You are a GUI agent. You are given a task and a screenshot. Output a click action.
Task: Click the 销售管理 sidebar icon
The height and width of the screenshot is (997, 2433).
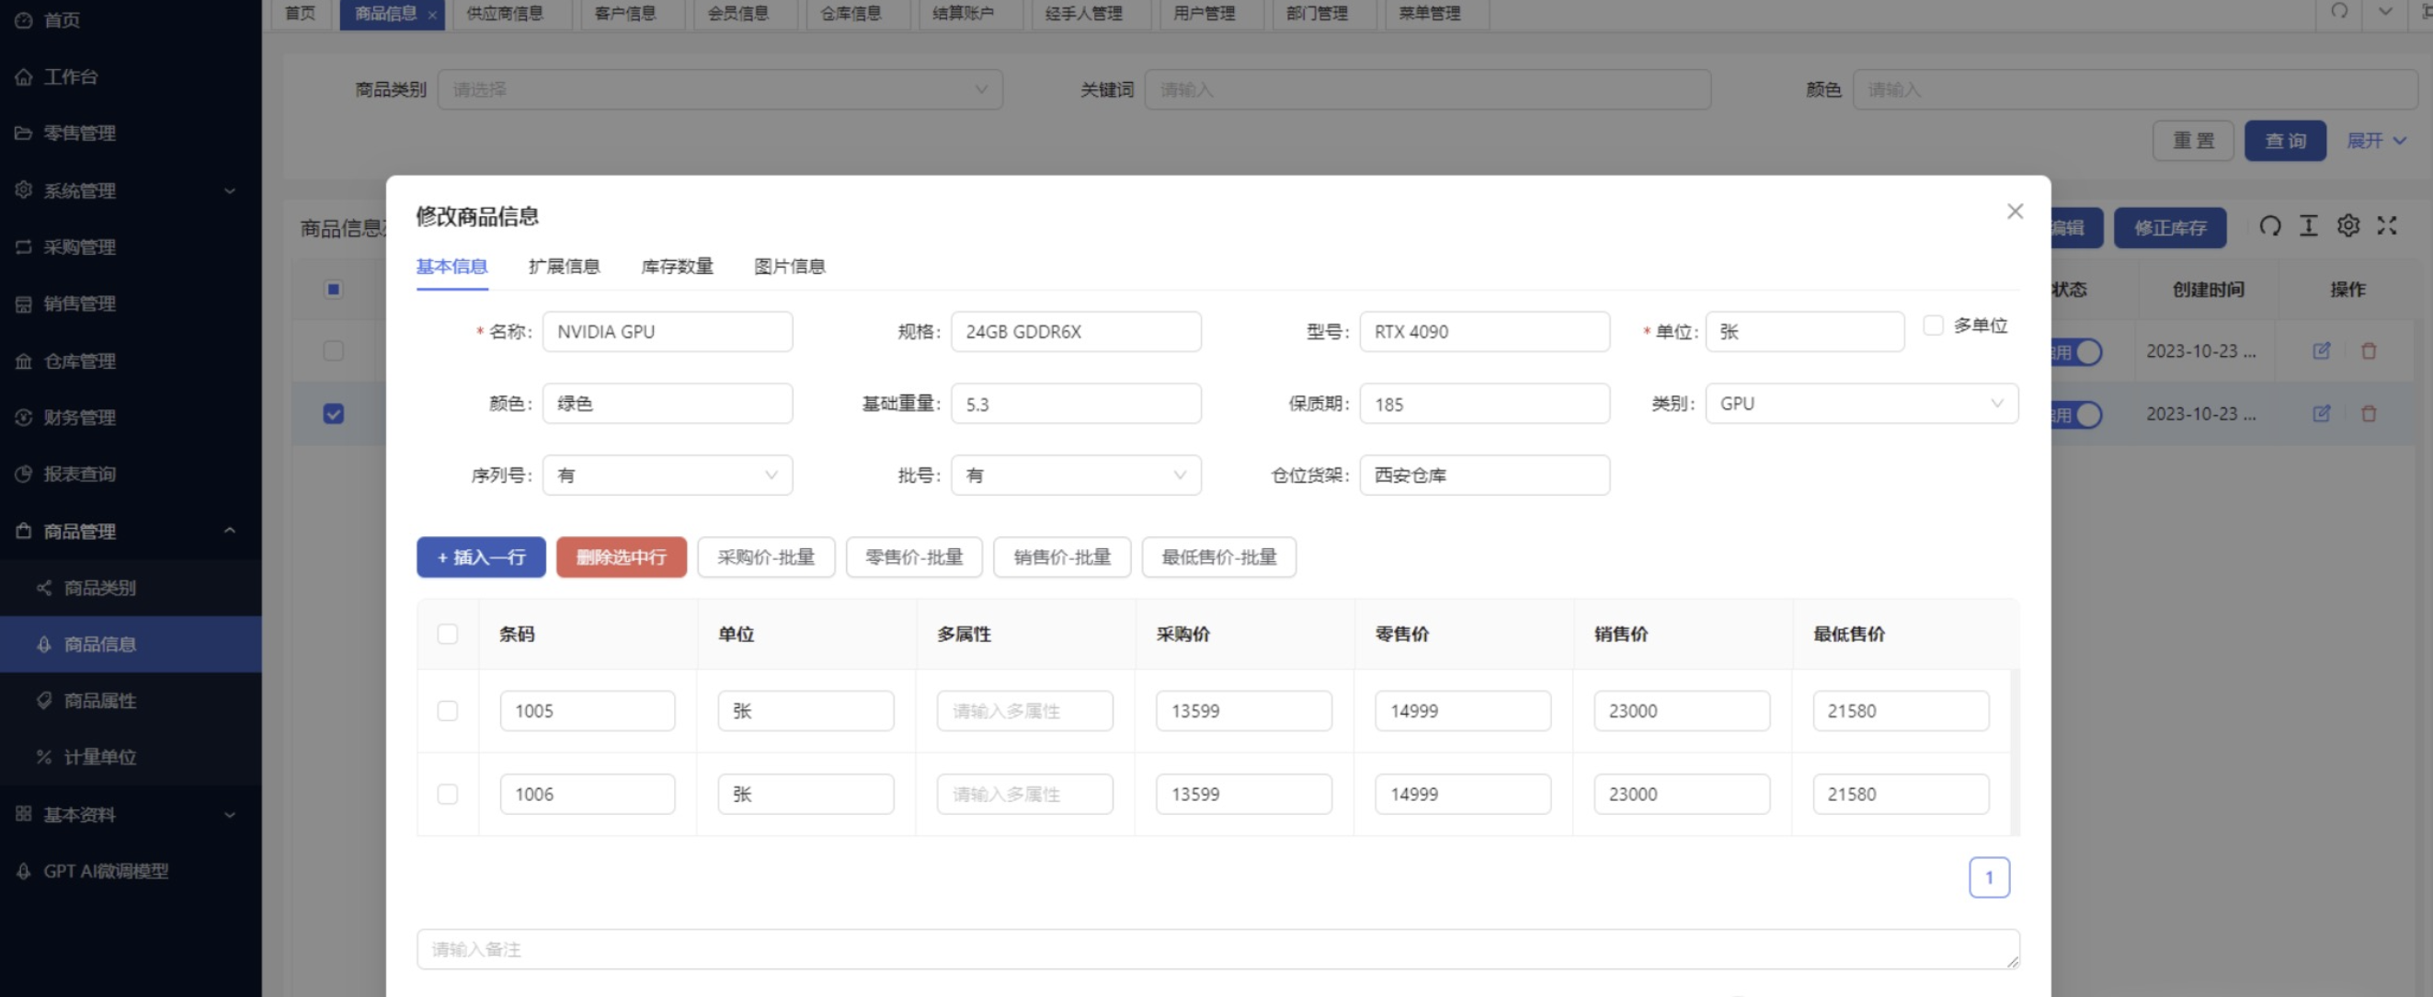click(x=24, y=304)
